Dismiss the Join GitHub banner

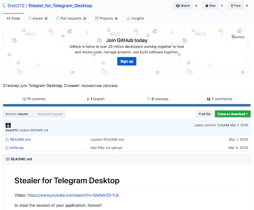click(238, 37)
